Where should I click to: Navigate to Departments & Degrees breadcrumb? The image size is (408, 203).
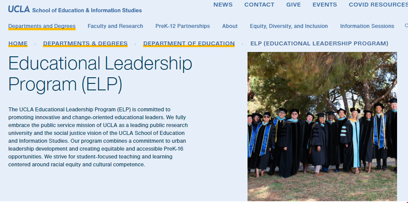click(85, 44)
